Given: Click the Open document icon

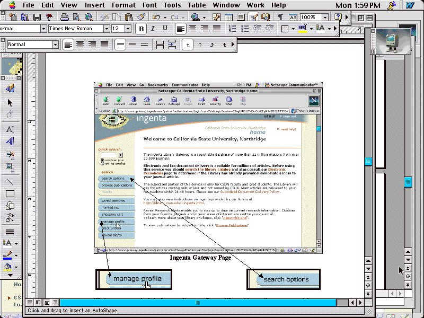Looking at the screenshot, I should [24, 17].
